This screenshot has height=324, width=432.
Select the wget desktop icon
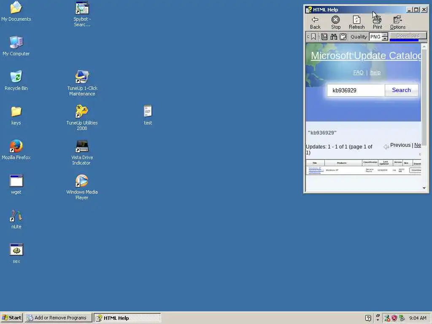pos(16,184)
